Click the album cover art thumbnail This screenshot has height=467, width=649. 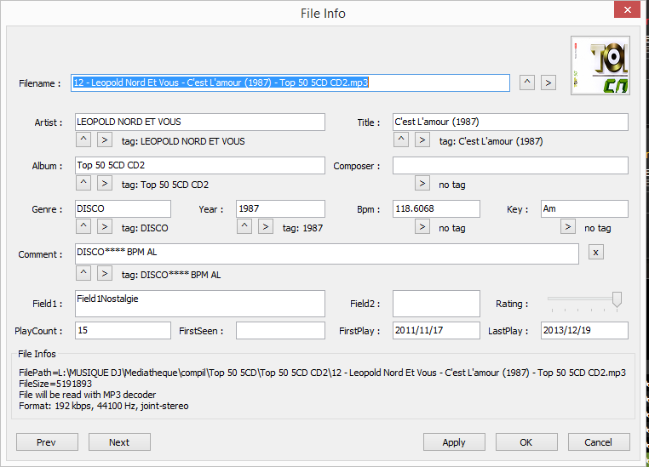tap(600, 65)
